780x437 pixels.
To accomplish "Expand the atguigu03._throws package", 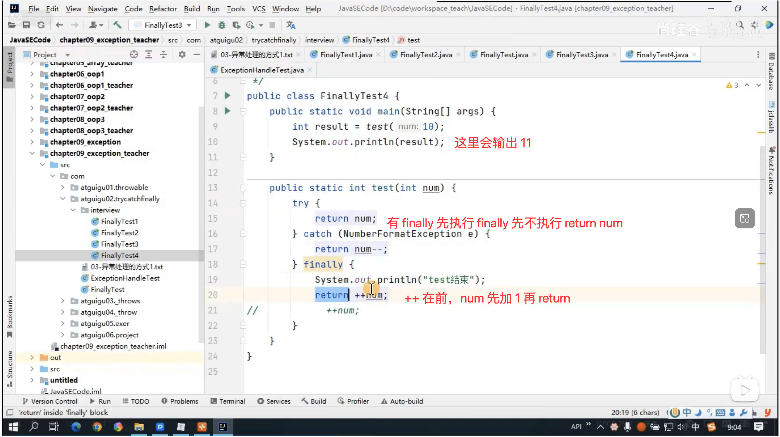I will tap(63, 301).
